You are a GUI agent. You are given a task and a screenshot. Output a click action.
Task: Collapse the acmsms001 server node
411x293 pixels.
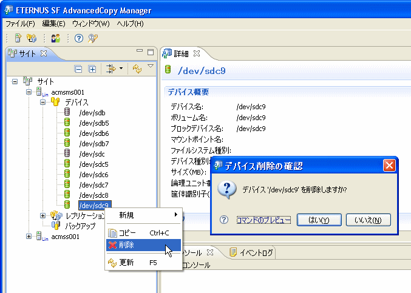(x=29, y=92)
